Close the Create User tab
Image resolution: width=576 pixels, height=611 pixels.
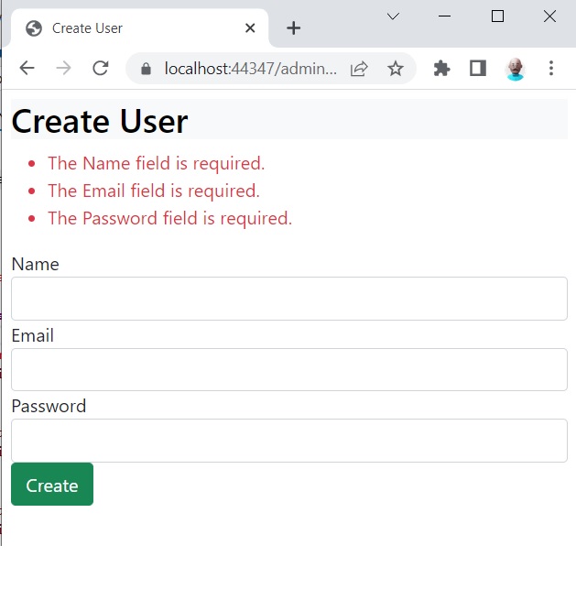[x=250, y=28]
